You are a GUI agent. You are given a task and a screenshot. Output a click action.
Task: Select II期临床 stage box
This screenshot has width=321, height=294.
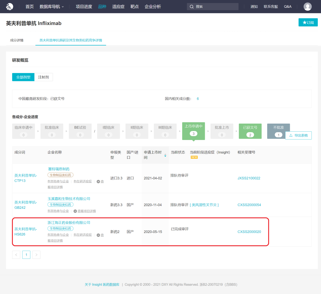tap(137, 131)
